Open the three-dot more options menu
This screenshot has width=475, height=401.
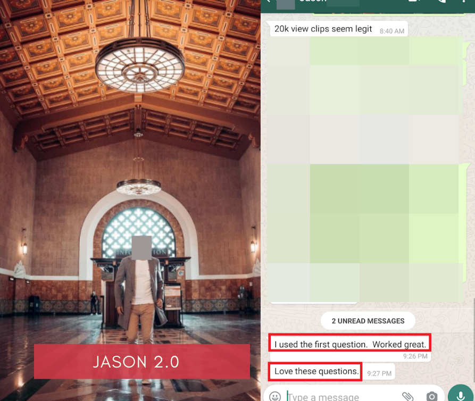coord(464,2)
